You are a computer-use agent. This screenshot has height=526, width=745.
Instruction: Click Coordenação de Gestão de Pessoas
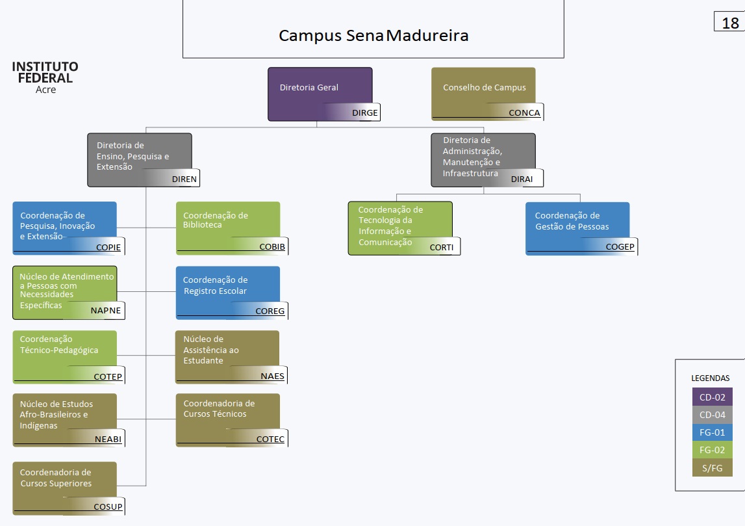point(577,228)
